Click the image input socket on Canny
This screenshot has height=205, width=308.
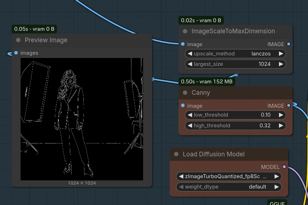click(183, 106)
